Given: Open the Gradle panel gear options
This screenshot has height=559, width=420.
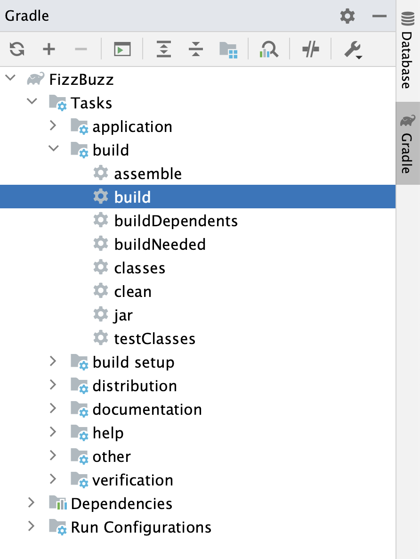Looking at the screenshot, I should coord(347,16).
